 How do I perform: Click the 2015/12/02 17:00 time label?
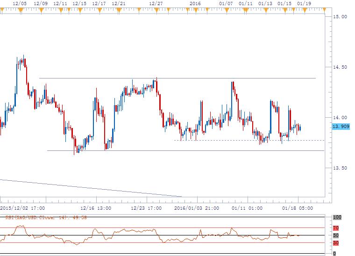point(22,208)
